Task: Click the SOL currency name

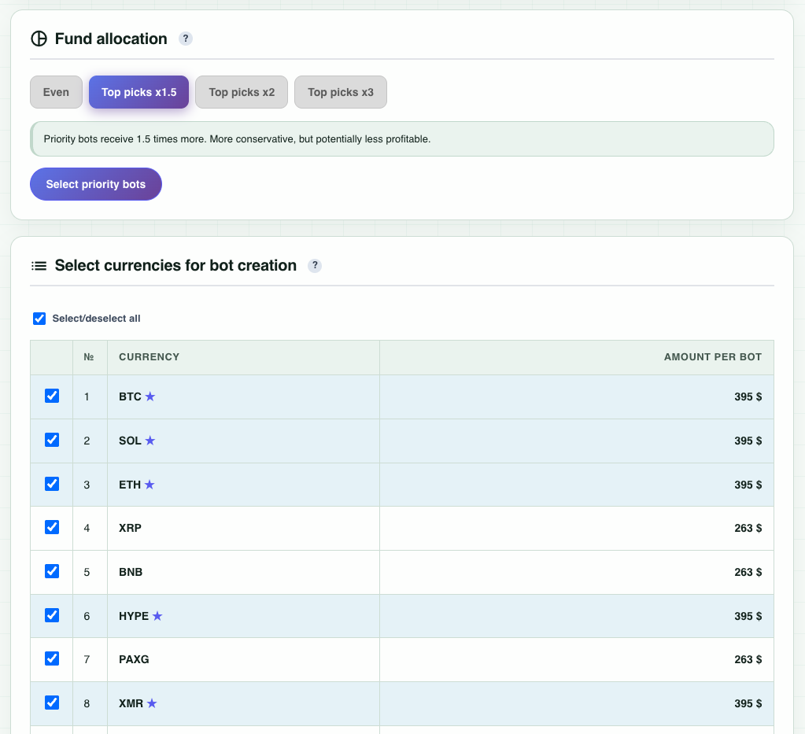Action: pyautogui.click(x=130, y=441)
